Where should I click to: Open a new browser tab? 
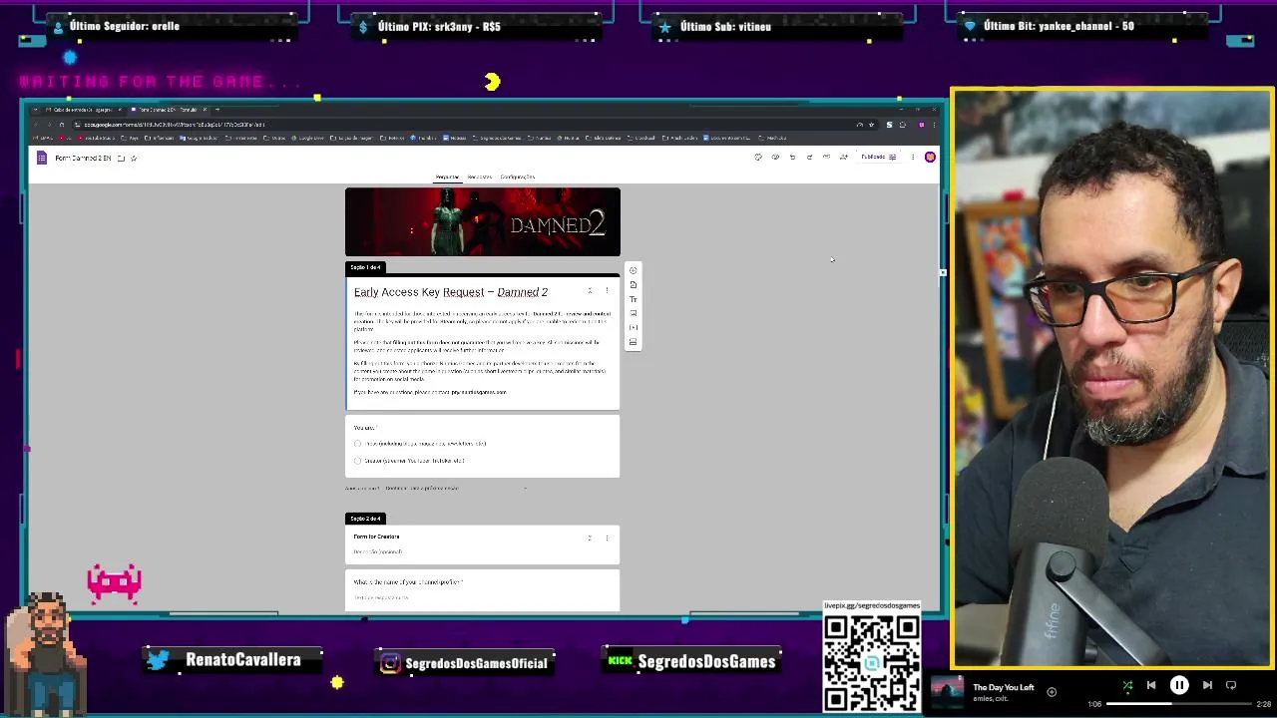217,110
